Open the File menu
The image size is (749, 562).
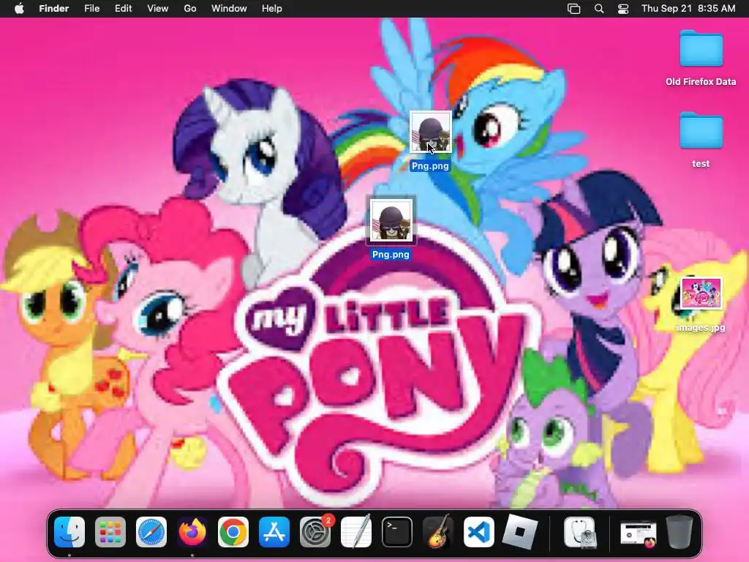[x=91, y=9]
